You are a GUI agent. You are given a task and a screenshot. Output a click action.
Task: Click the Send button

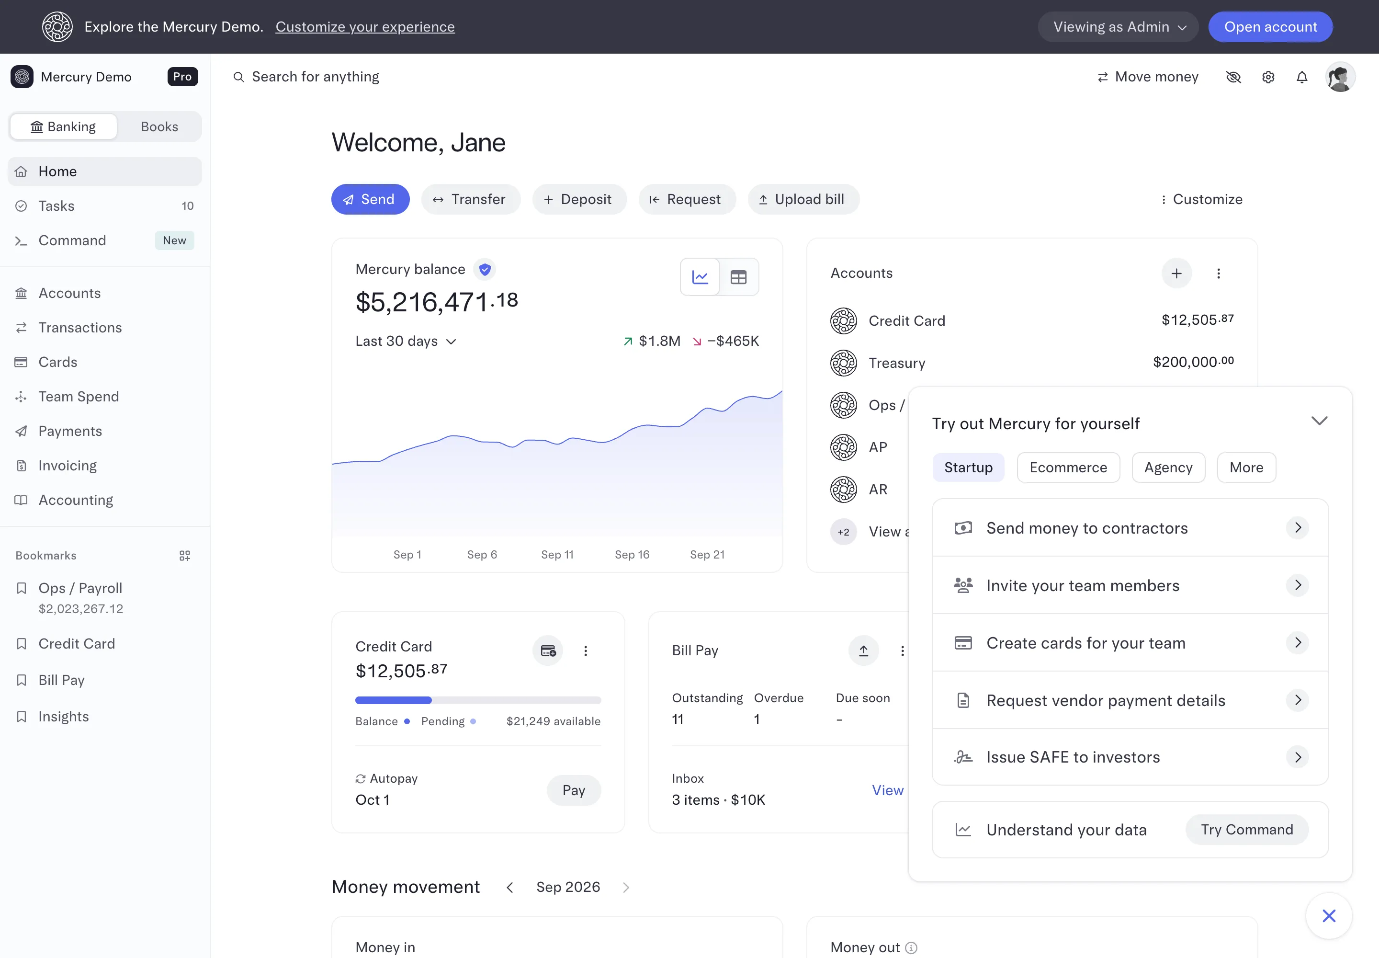[370, 199]
